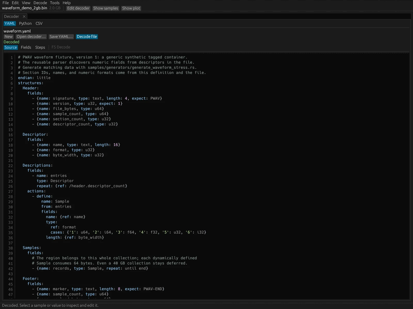Click the F5 Decode label
Image resolution: width=413 pixels, height=309 pixels.
pos(61,47)
